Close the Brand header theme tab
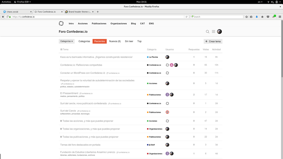The height and width of the screenshot is (159, 283). pos(93,12)
